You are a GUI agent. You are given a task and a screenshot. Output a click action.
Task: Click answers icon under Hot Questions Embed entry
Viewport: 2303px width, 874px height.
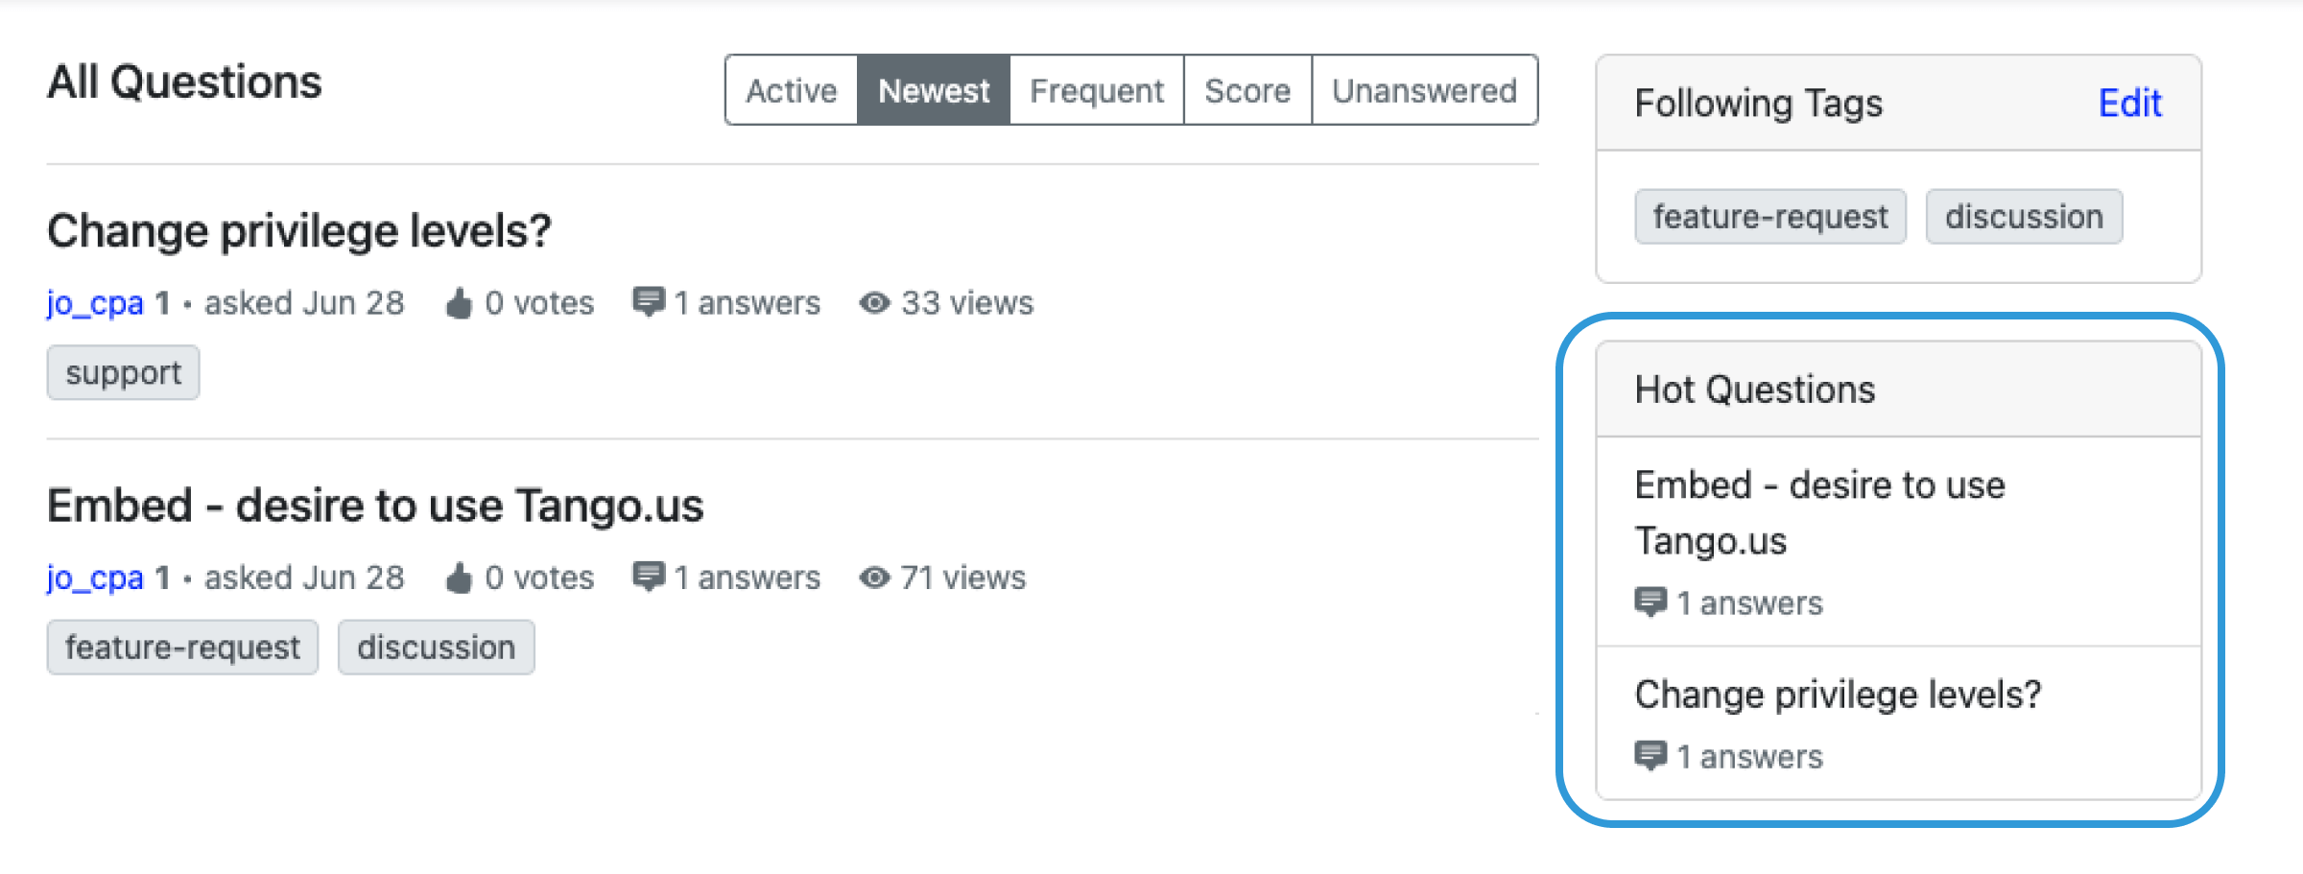pos(1650,602)
